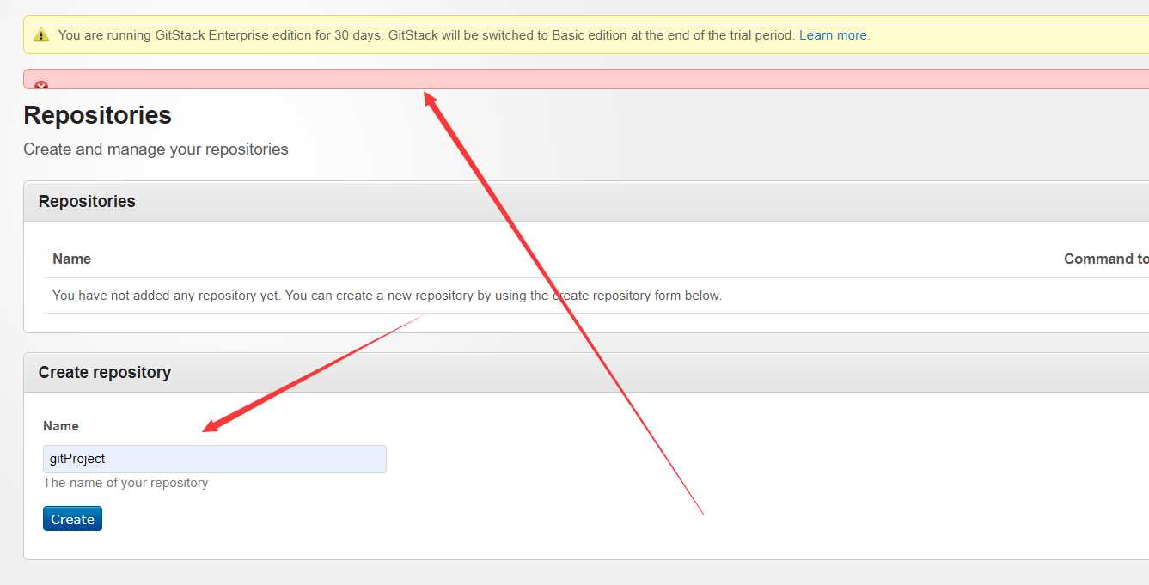Click the Name field label
The image size is (1149, 585).
tap(61, 426)
